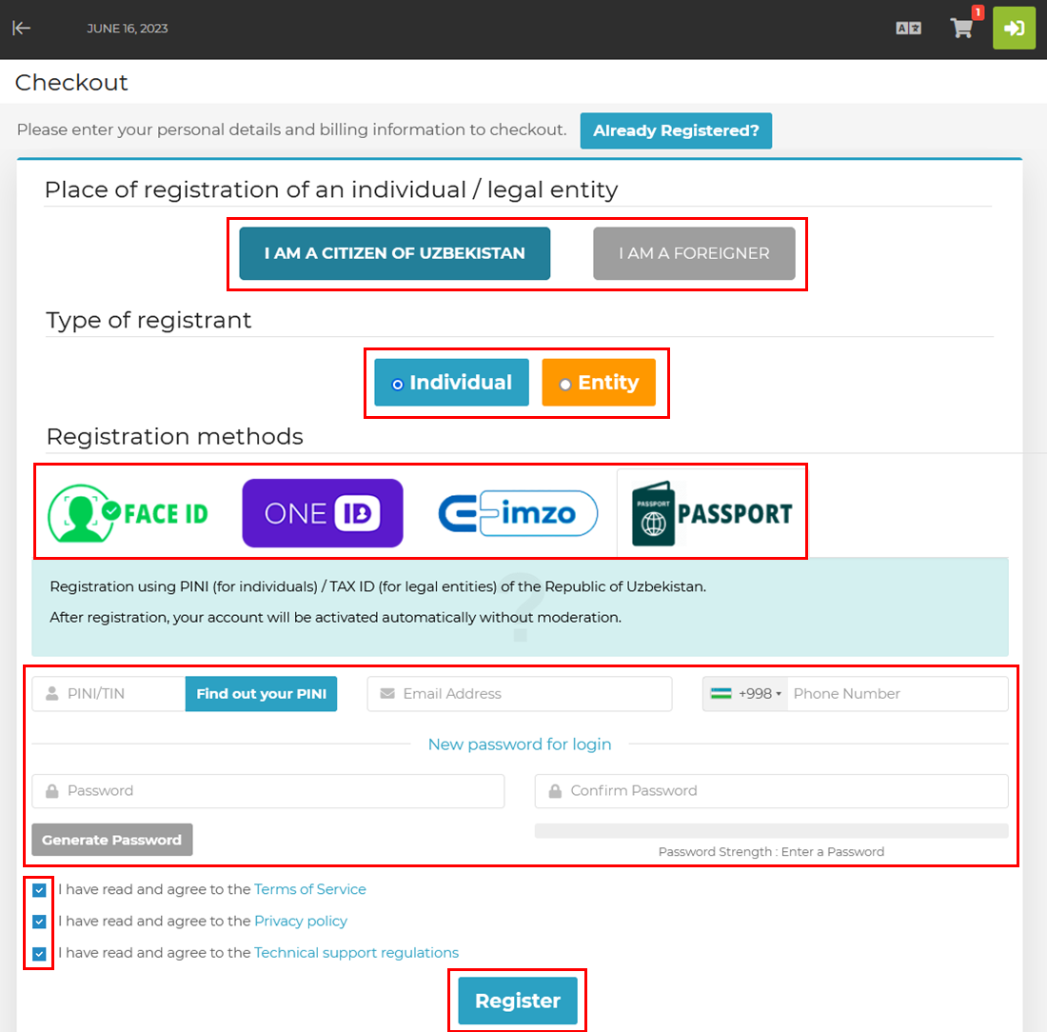This screenshot has width=1047, height=1032.
Task: Choose E-imzo registration method
Action: click(518, 513)
